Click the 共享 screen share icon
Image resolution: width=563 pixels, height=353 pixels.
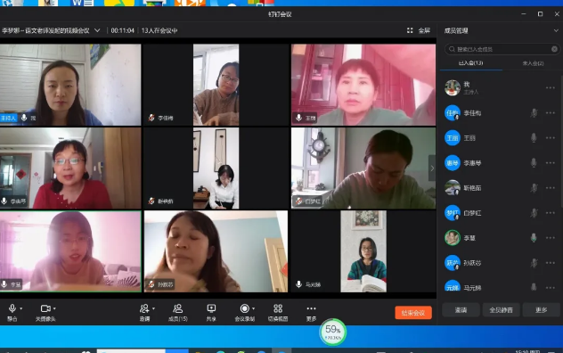(x=211, y=308)
